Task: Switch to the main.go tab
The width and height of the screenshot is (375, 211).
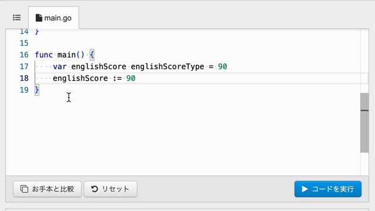Action: click(x=53, y=18)
